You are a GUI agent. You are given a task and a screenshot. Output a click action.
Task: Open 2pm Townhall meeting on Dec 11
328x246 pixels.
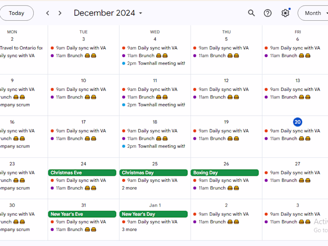point(154,104)
